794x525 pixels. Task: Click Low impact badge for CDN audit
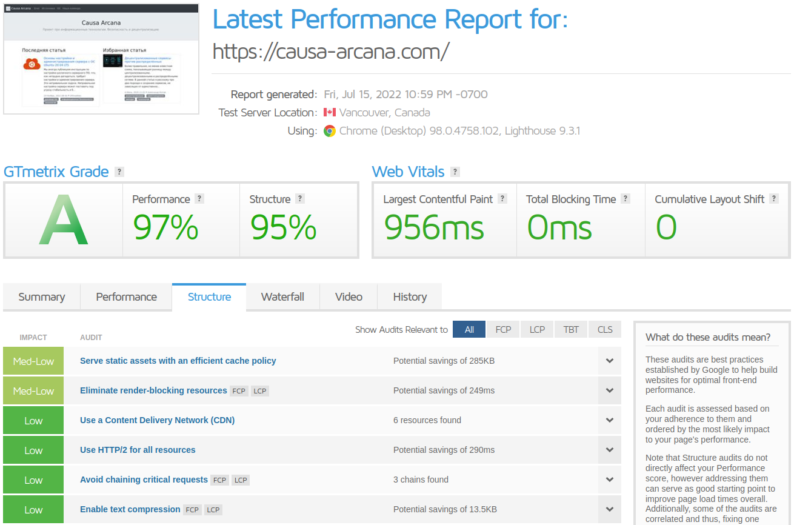click(x=33, y=421)
